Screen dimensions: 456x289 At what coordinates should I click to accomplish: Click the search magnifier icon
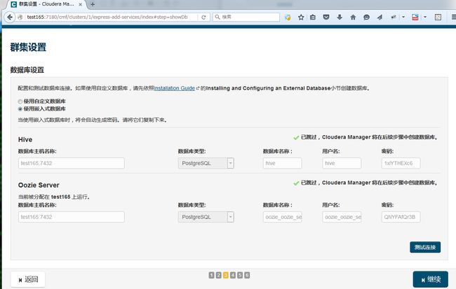pos(217,17)
